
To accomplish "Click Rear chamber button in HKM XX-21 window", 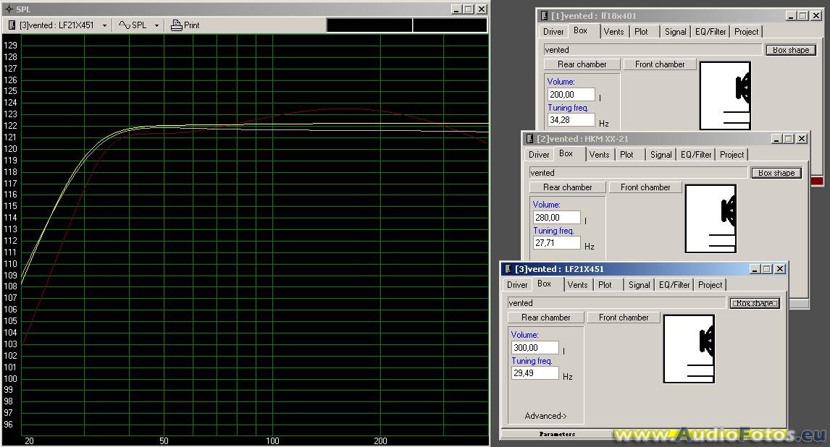I will [567, 187].
